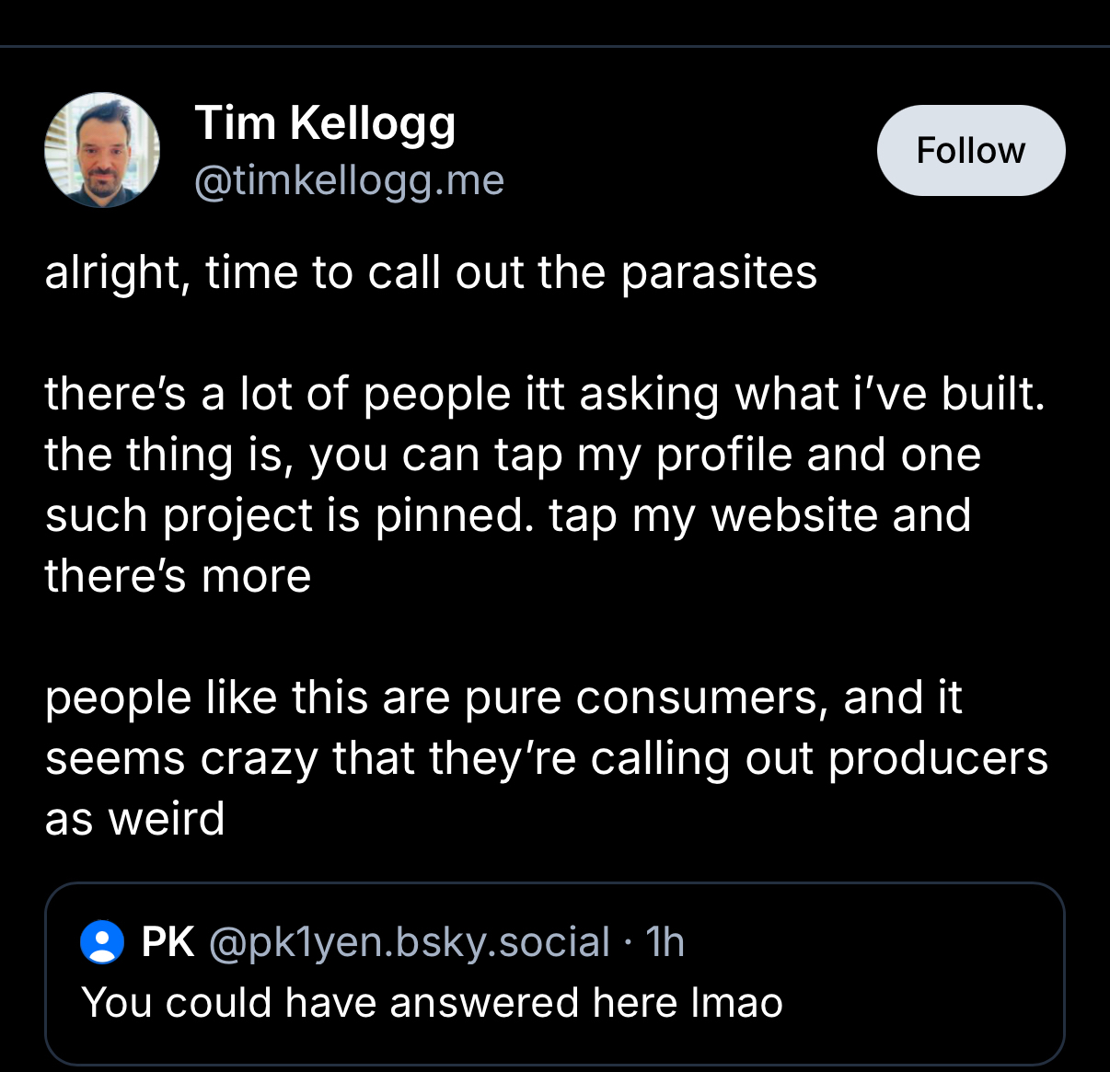Tap the line starting "such project is pinned"
The image size is (1110, 1072).
[x=508, y=515]
